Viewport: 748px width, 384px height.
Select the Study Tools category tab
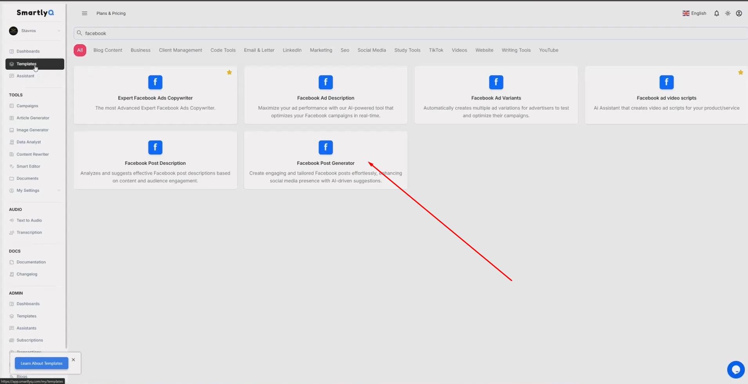[x=408, y=50]
